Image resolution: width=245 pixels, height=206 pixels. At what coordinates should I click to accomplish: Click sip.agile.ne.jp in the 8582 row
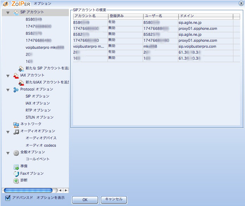coord(190,35)
